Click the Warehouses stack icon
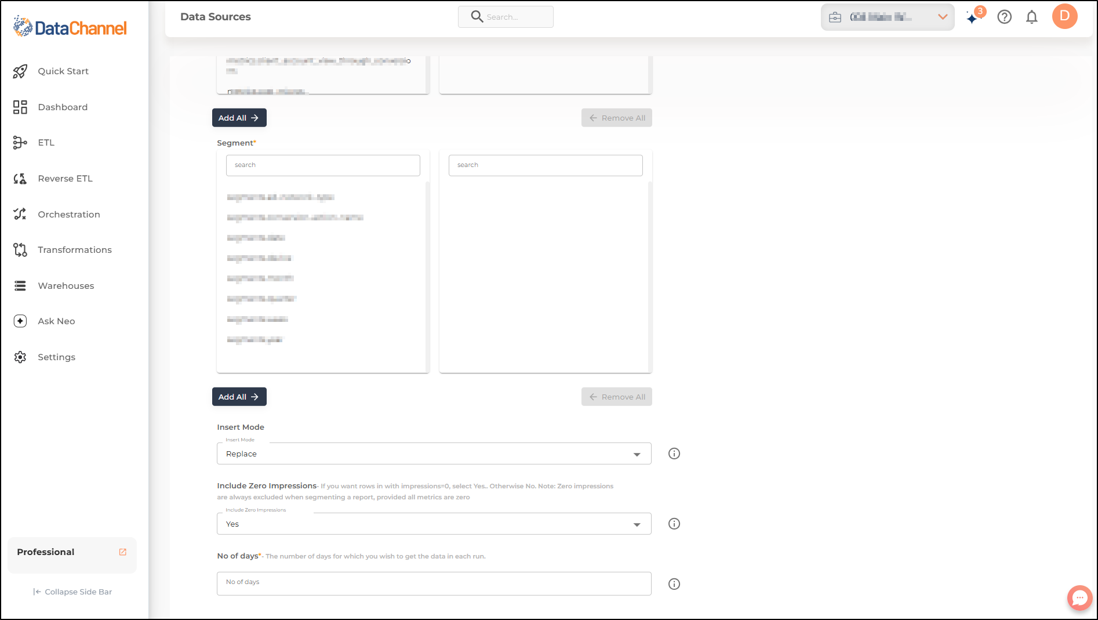 click(x=20, y=286)
